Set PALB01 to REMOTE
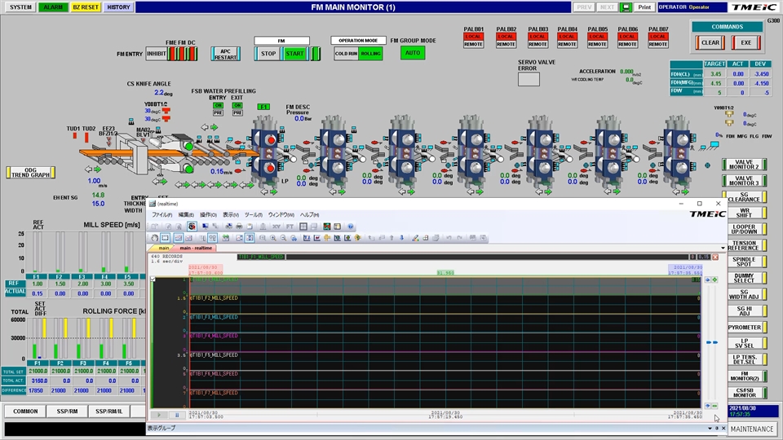Screen dimensions: 783x440 pos(474,45)
